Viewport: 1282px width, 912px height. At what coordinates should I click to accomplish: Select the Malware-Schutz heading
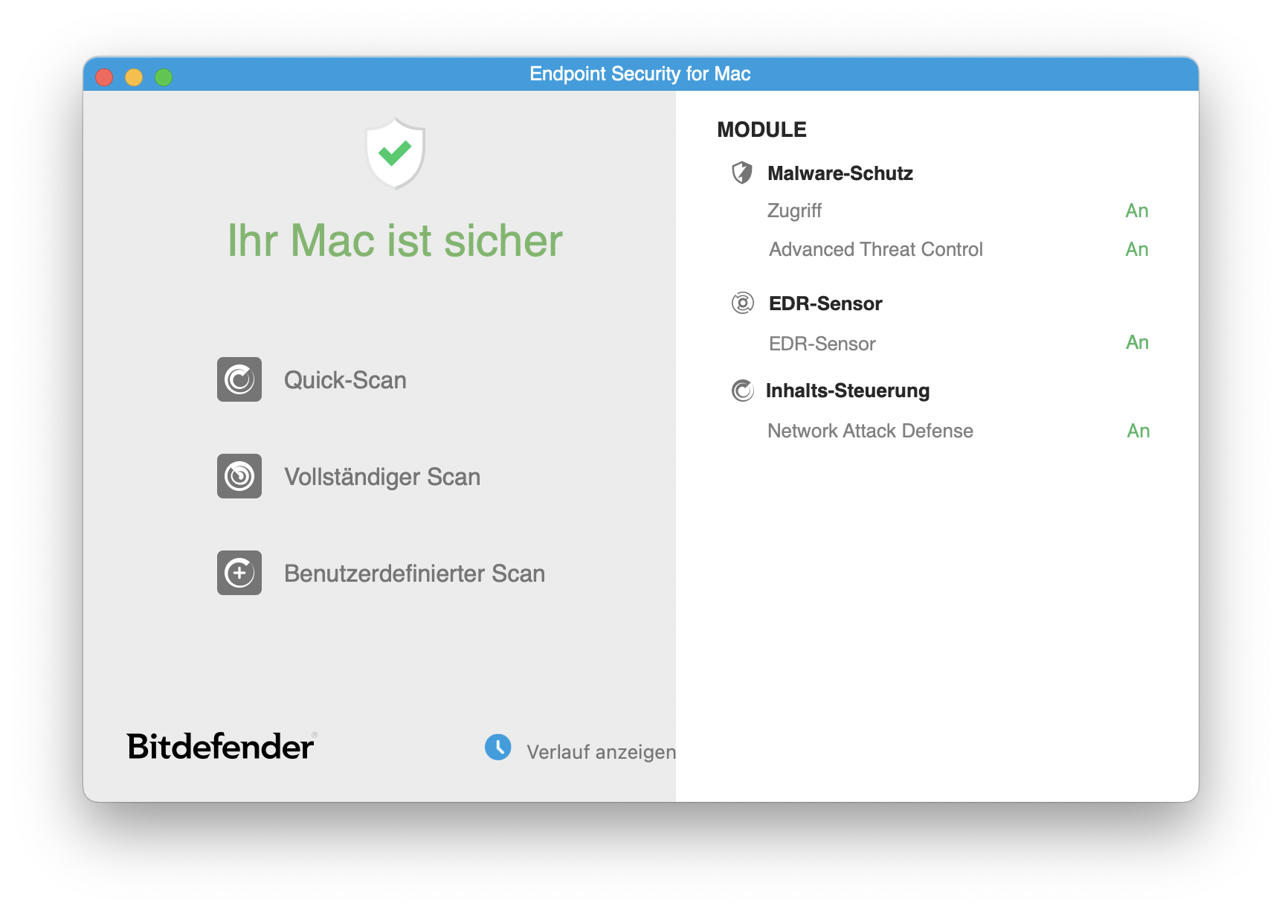[840, 173]
